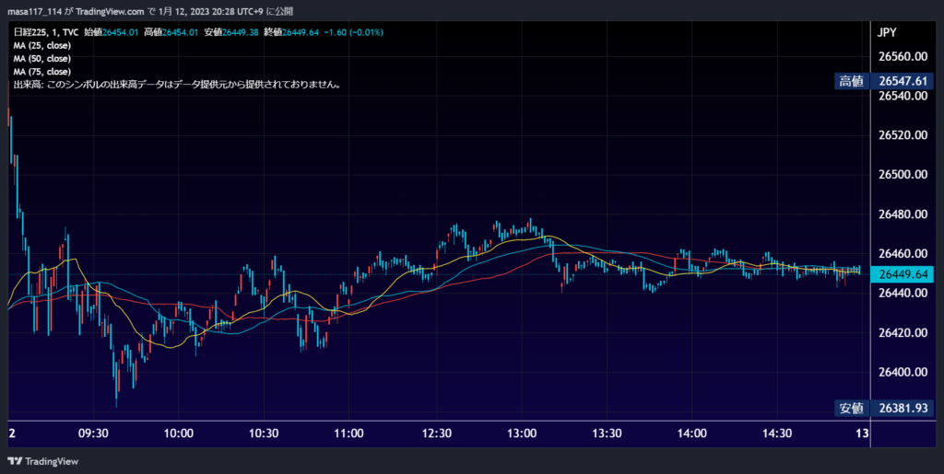Viewport: 944px width, 474px height.
Task: Select the MA (25, close) indicator label
Action: click(x=42, y=46)
